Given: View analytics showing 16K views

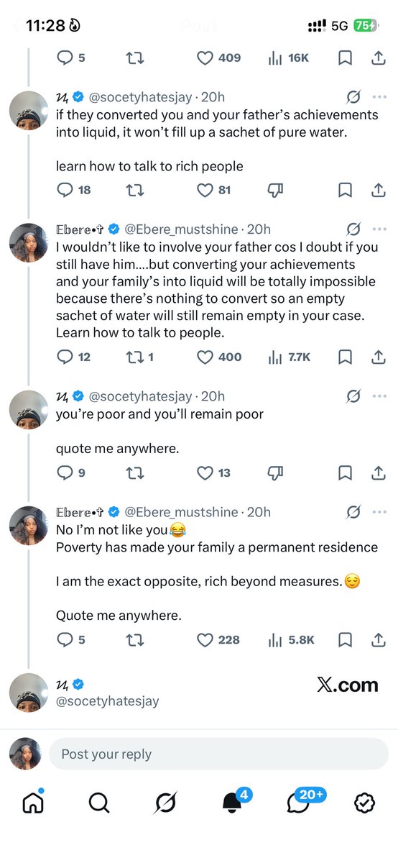Looking at the screenshot, I should (x=287, y=58).
